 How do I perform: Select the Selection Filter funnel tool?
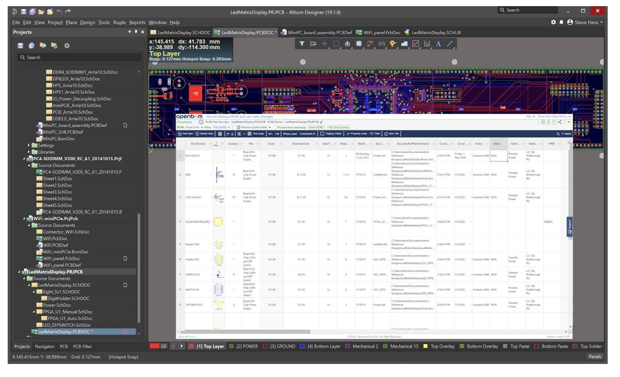click(x=302, y=44)
